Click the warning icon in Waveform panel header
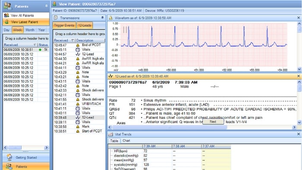 [x=111, y=18]
